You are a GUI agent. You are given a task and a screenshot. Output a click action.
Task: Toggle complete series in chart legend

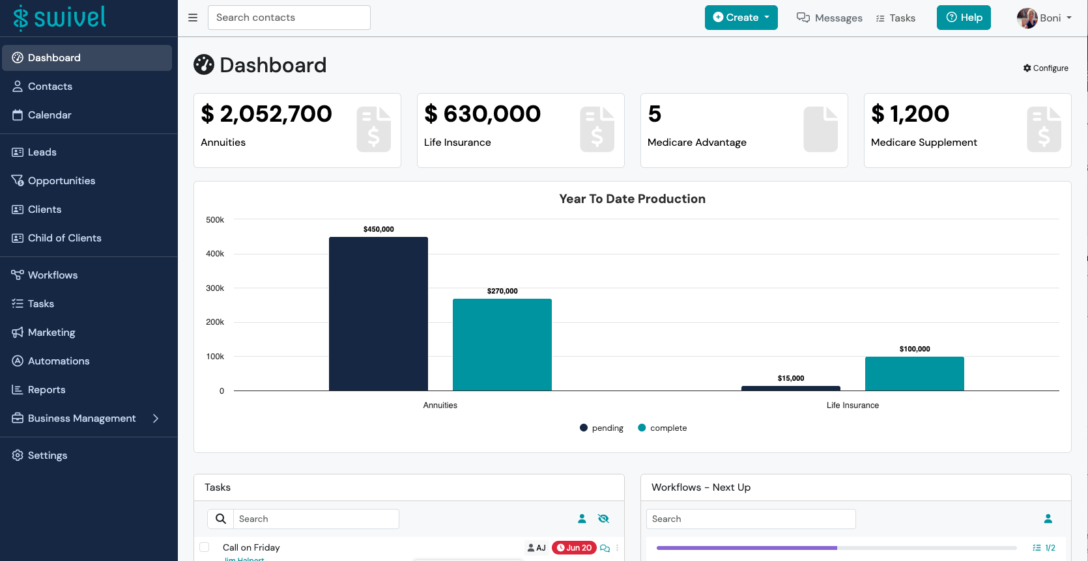[x=662, y=428]
